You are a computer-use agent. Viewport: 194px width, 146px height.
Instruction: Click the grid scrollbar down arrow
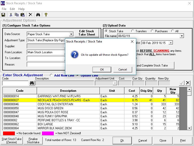coord(189,128)
